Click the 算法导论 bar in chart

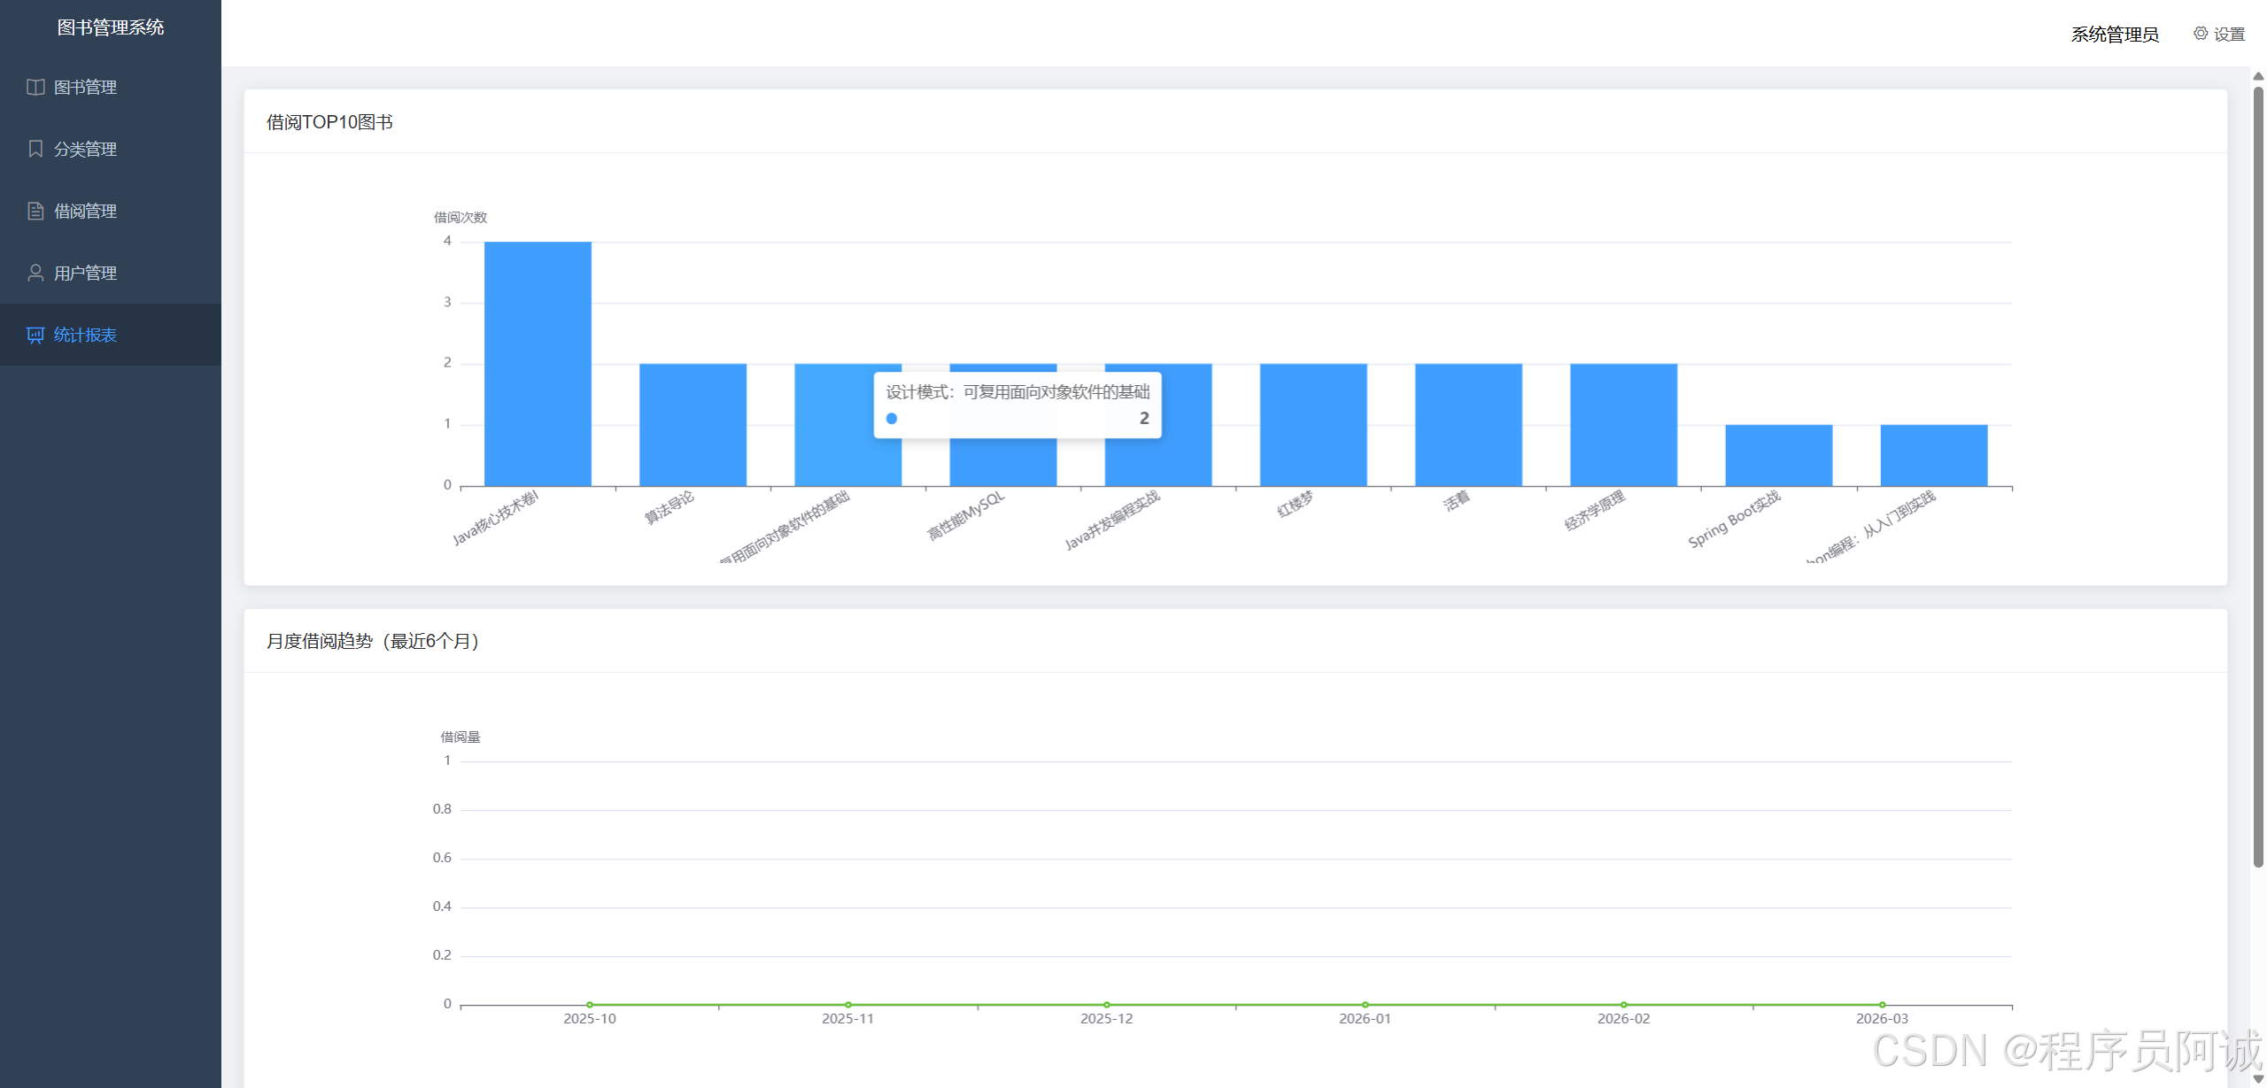[692, 425]
